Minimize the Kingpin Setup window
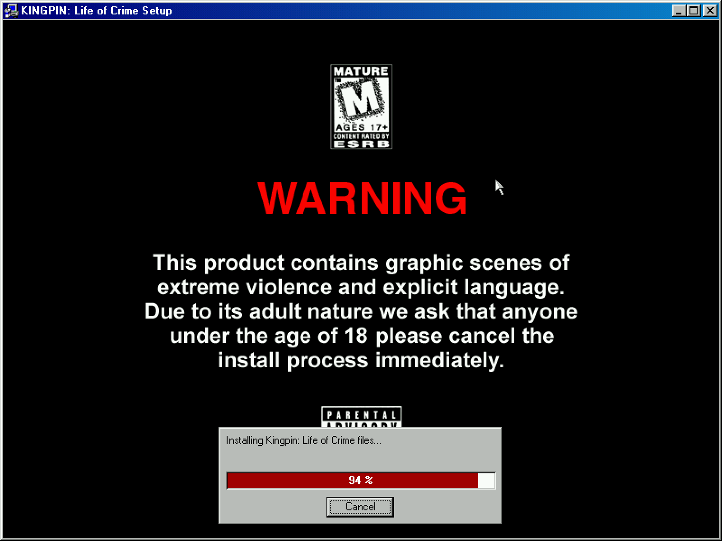 point(679,10)
